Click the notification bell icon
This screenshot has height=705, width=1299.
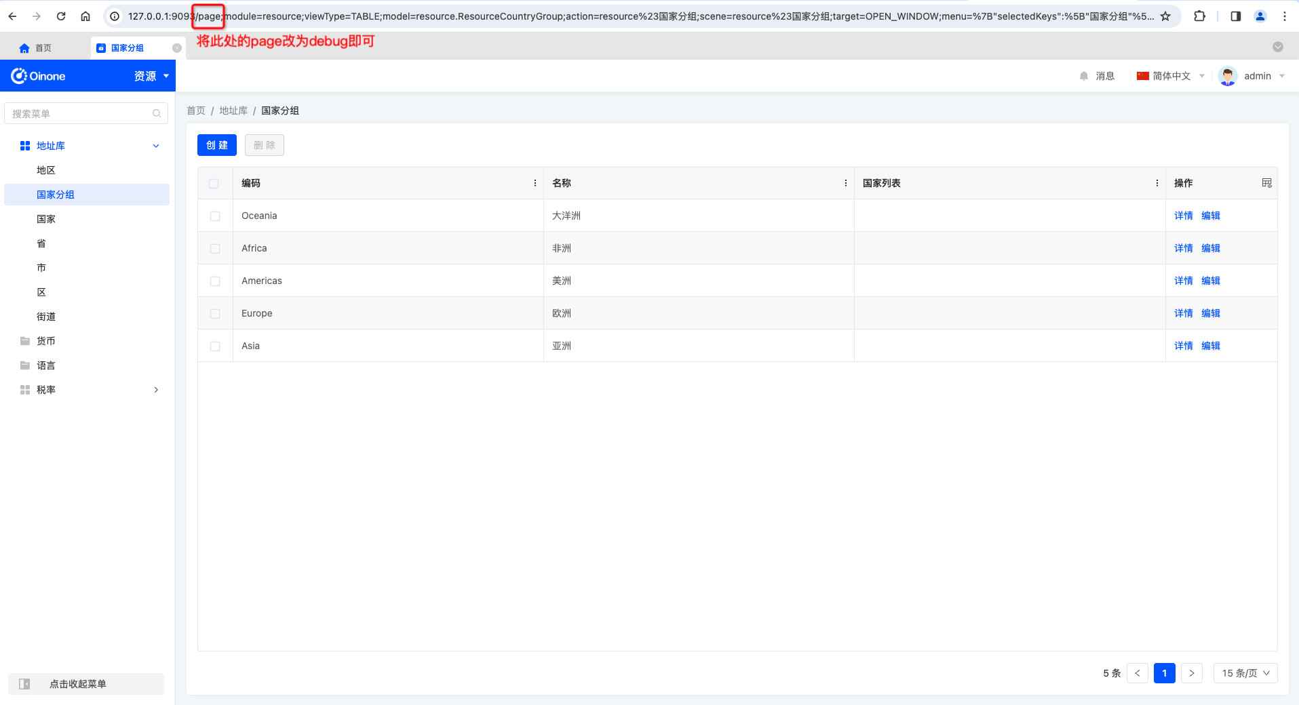pyautogui.click(x=1083, y=76)
